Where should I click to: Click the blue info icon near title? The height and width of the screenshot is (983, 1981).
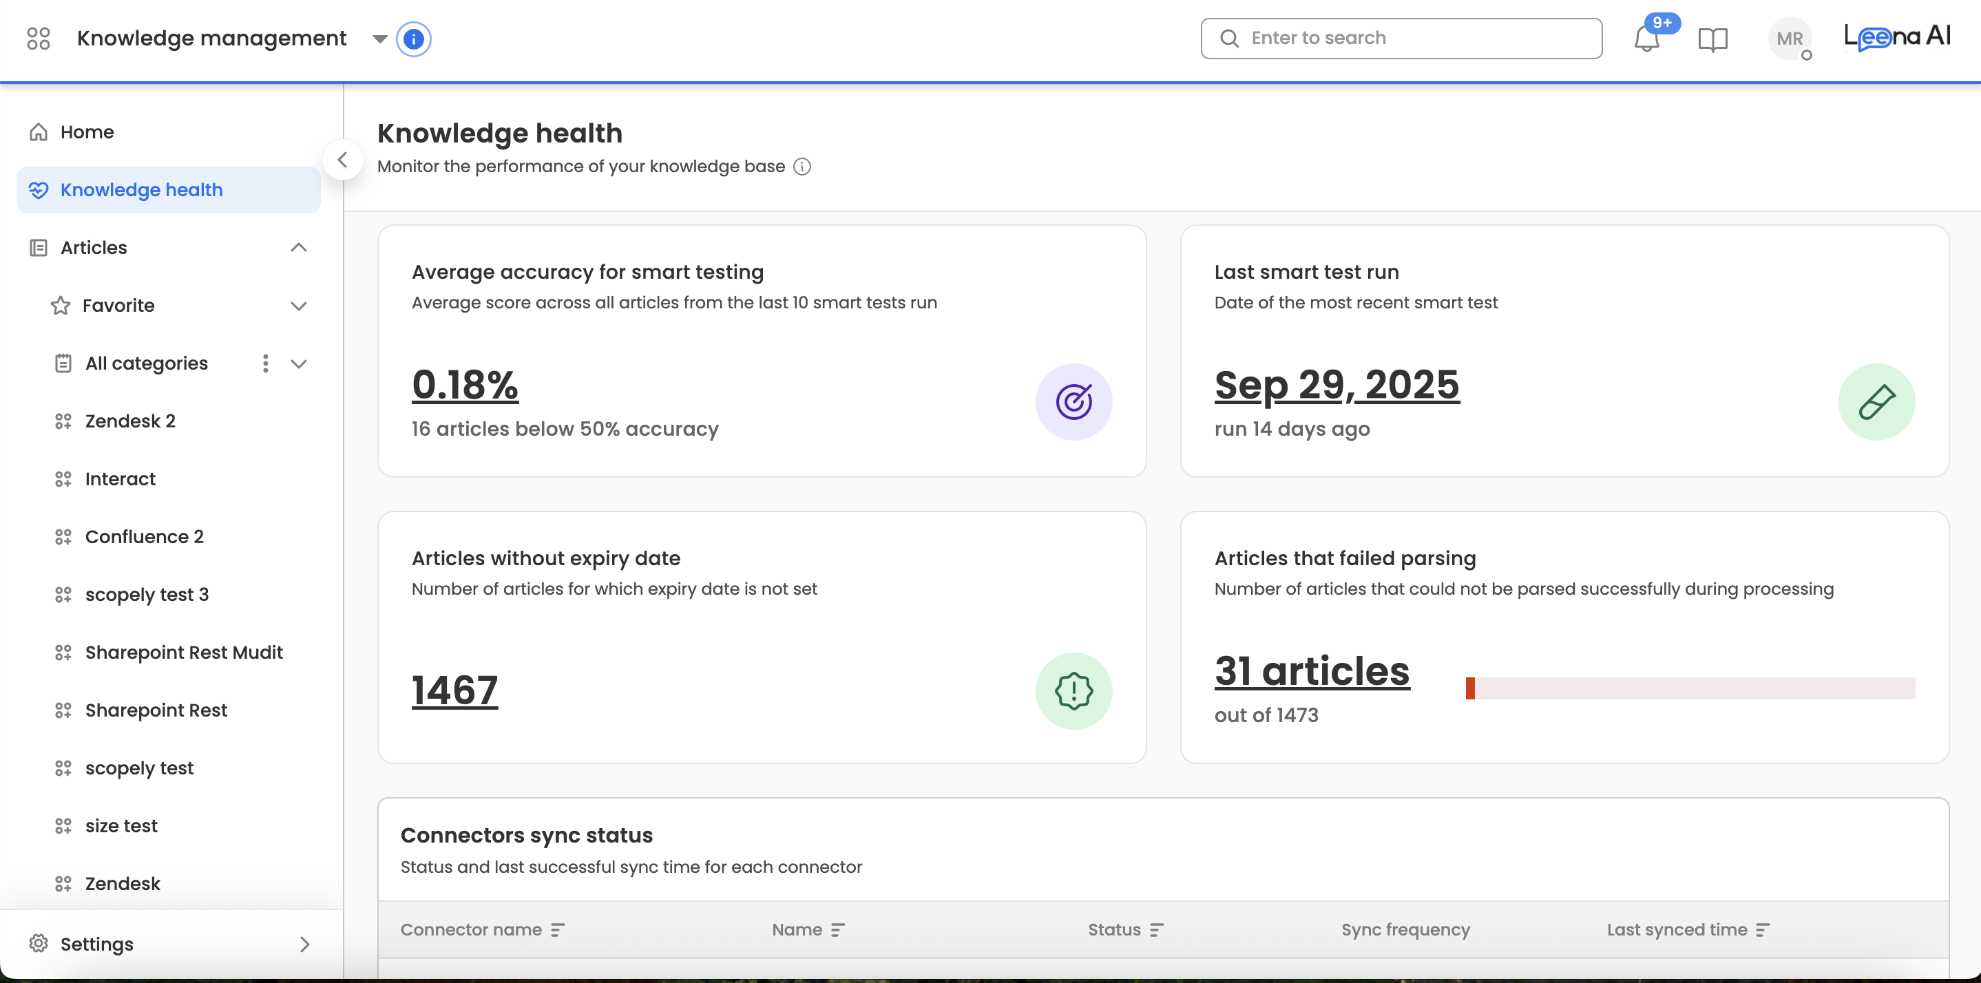pyautogui.click(x=413, y=39)
